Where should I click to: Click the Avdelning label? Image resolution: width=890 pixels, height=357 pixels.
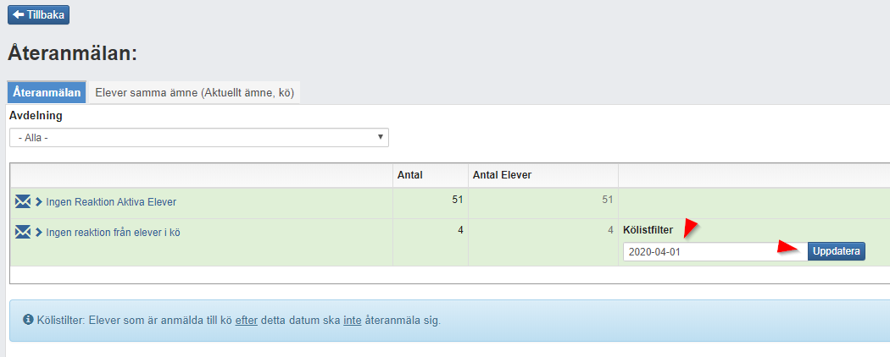pos(36,116)
